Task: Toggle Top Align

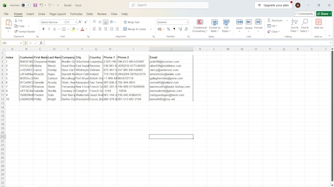Action: (94, 22)
